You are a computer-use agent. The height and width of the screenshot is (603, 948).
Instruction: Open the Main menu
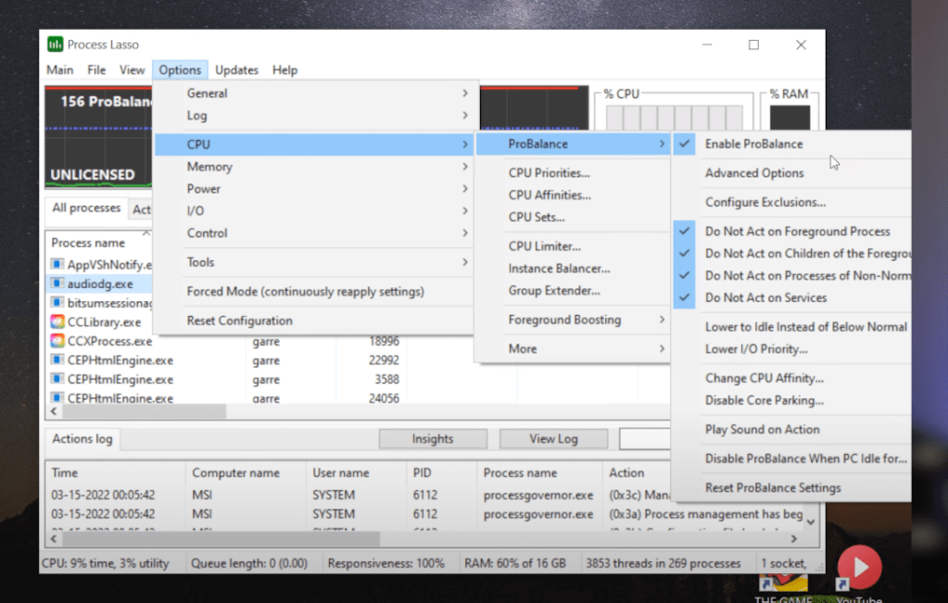(60, 70)
